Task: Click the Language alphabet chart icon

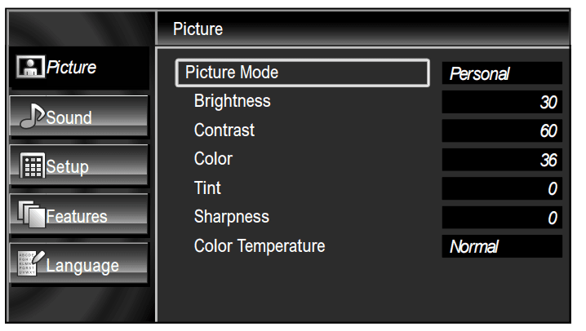Action: tap(28, 264)
